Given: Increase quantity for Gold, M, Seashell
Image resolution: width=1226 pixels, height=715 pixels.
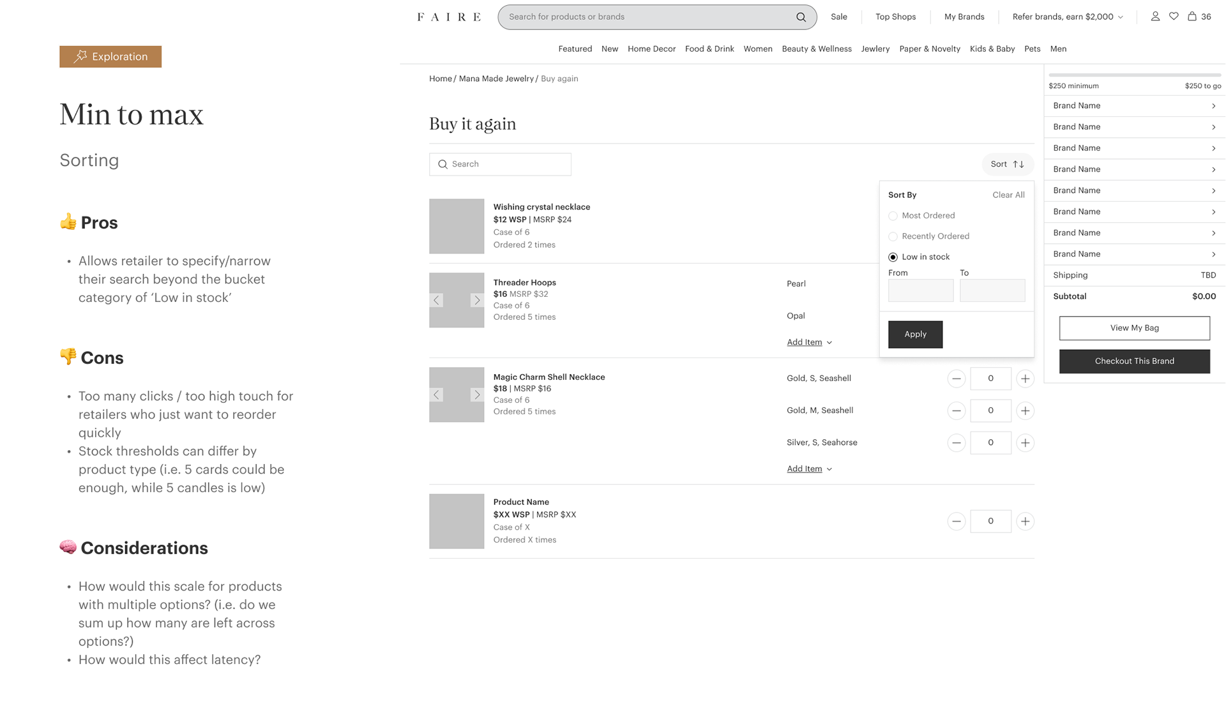Looking at the screenshot, I should click(1025, 410).
